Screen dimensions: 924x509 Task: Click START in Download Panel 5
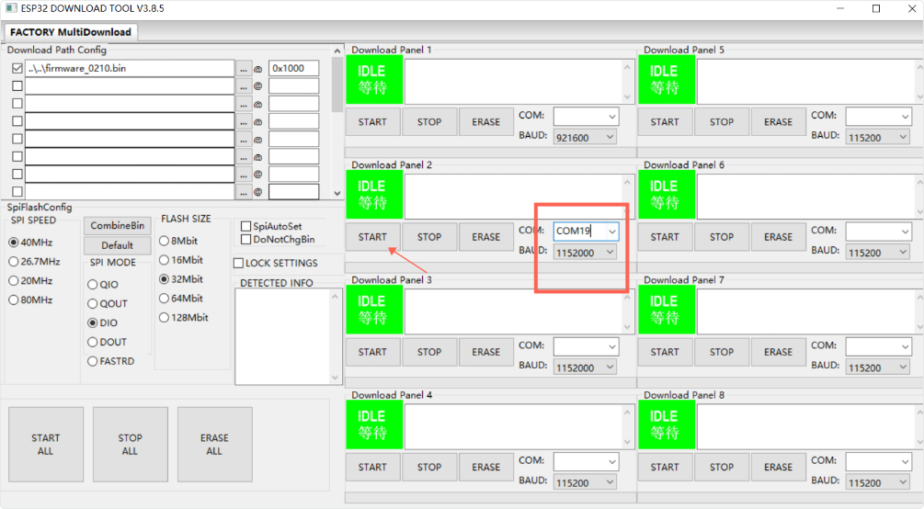point(665,122)
